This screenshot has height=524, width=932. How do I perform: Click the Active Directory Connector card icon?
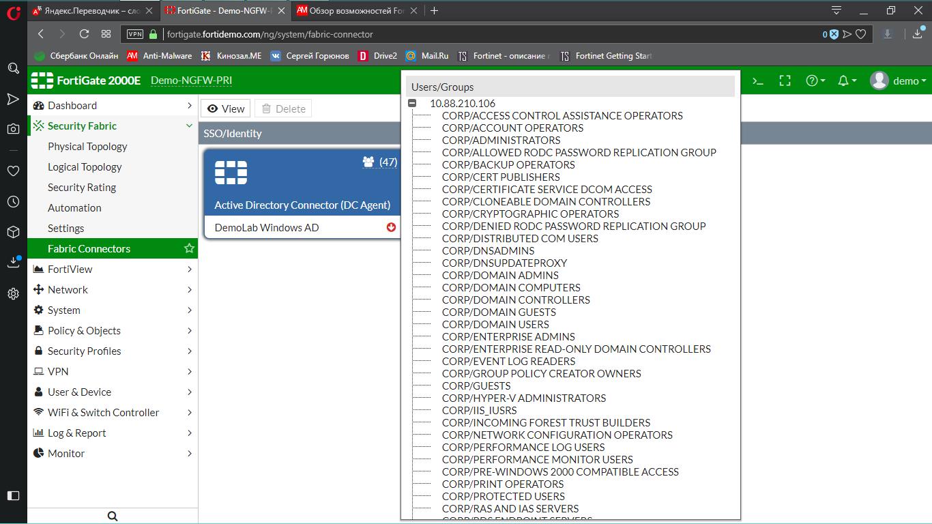pyautogui.click(x=231, y=173)
